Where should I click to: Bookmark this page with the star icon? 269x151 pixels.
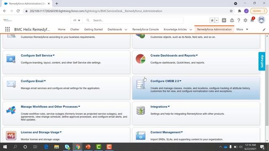click(x=231, y=11)
